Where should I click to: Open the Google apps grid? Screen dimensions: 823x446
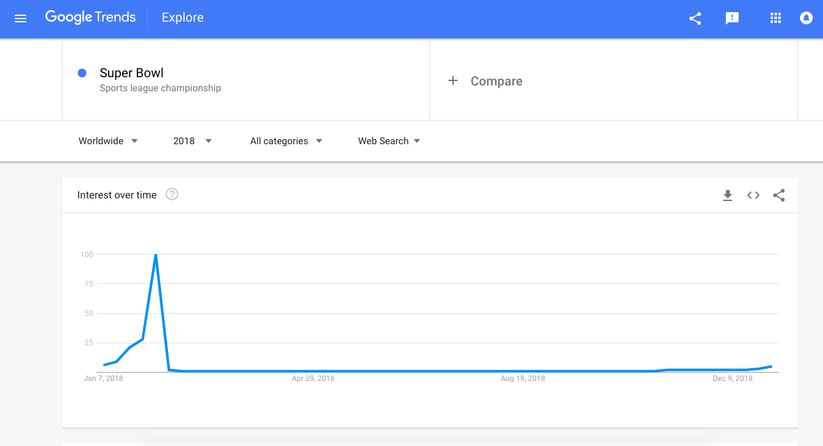click(775, 19)
